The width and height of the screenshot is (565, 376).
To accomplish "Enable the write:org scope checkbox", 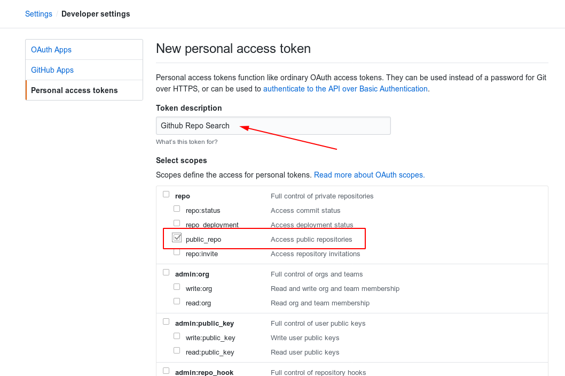I will pos(177,287).
